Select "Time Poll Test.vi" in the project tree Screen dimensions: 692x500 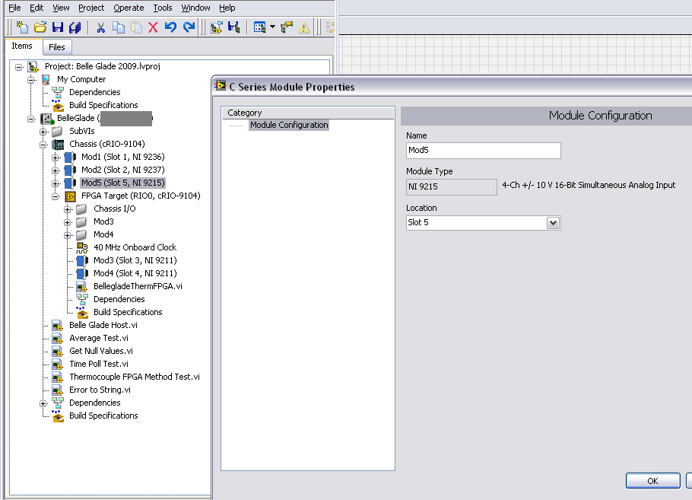pyautogui.click(x=99, y=364)
